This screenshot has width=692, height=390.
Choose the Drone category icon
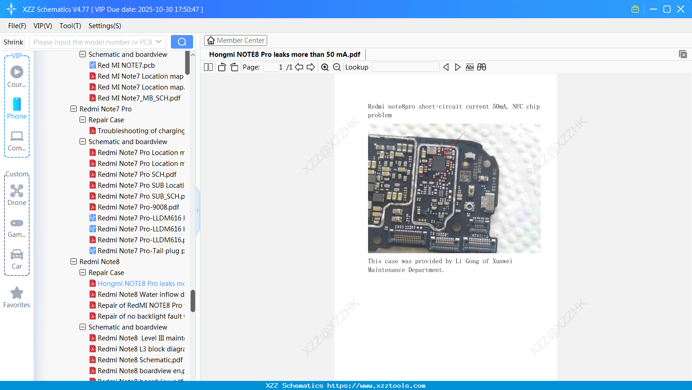click(17, 195)
